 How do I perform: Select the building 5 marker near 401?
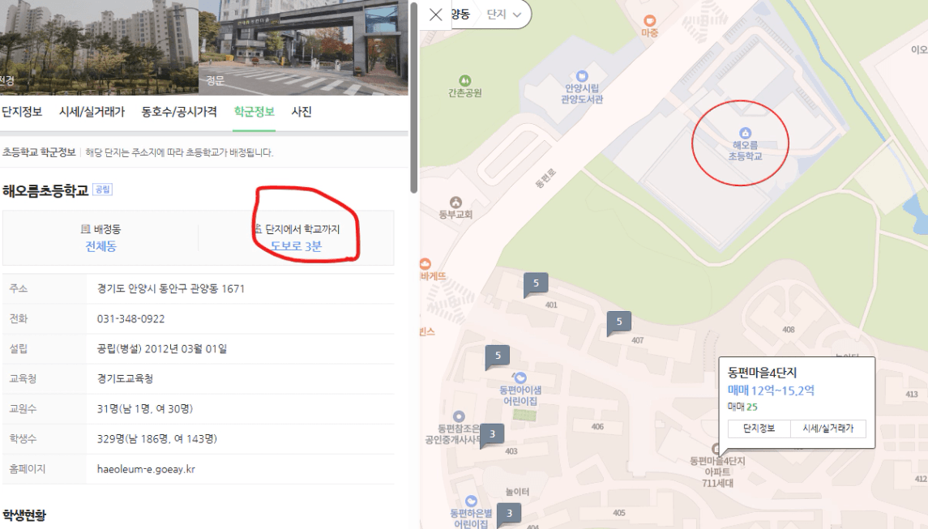point(536,284)
